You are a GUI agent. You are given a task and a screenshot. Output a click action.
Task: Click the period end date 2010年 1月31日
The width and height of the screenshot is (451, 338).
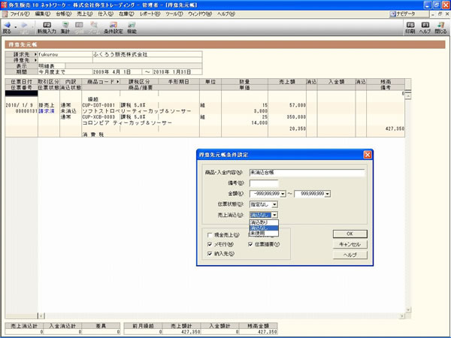tap(177, 72)
